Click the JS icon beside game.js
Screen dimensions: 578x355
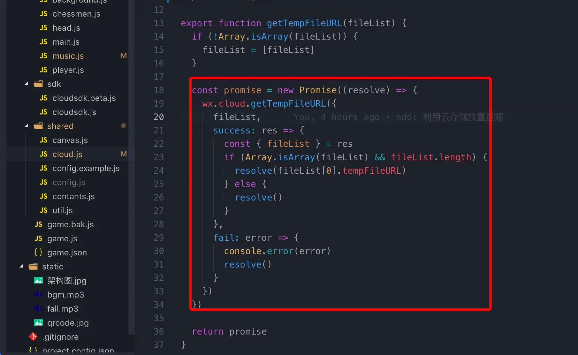(x=38, y=238)
